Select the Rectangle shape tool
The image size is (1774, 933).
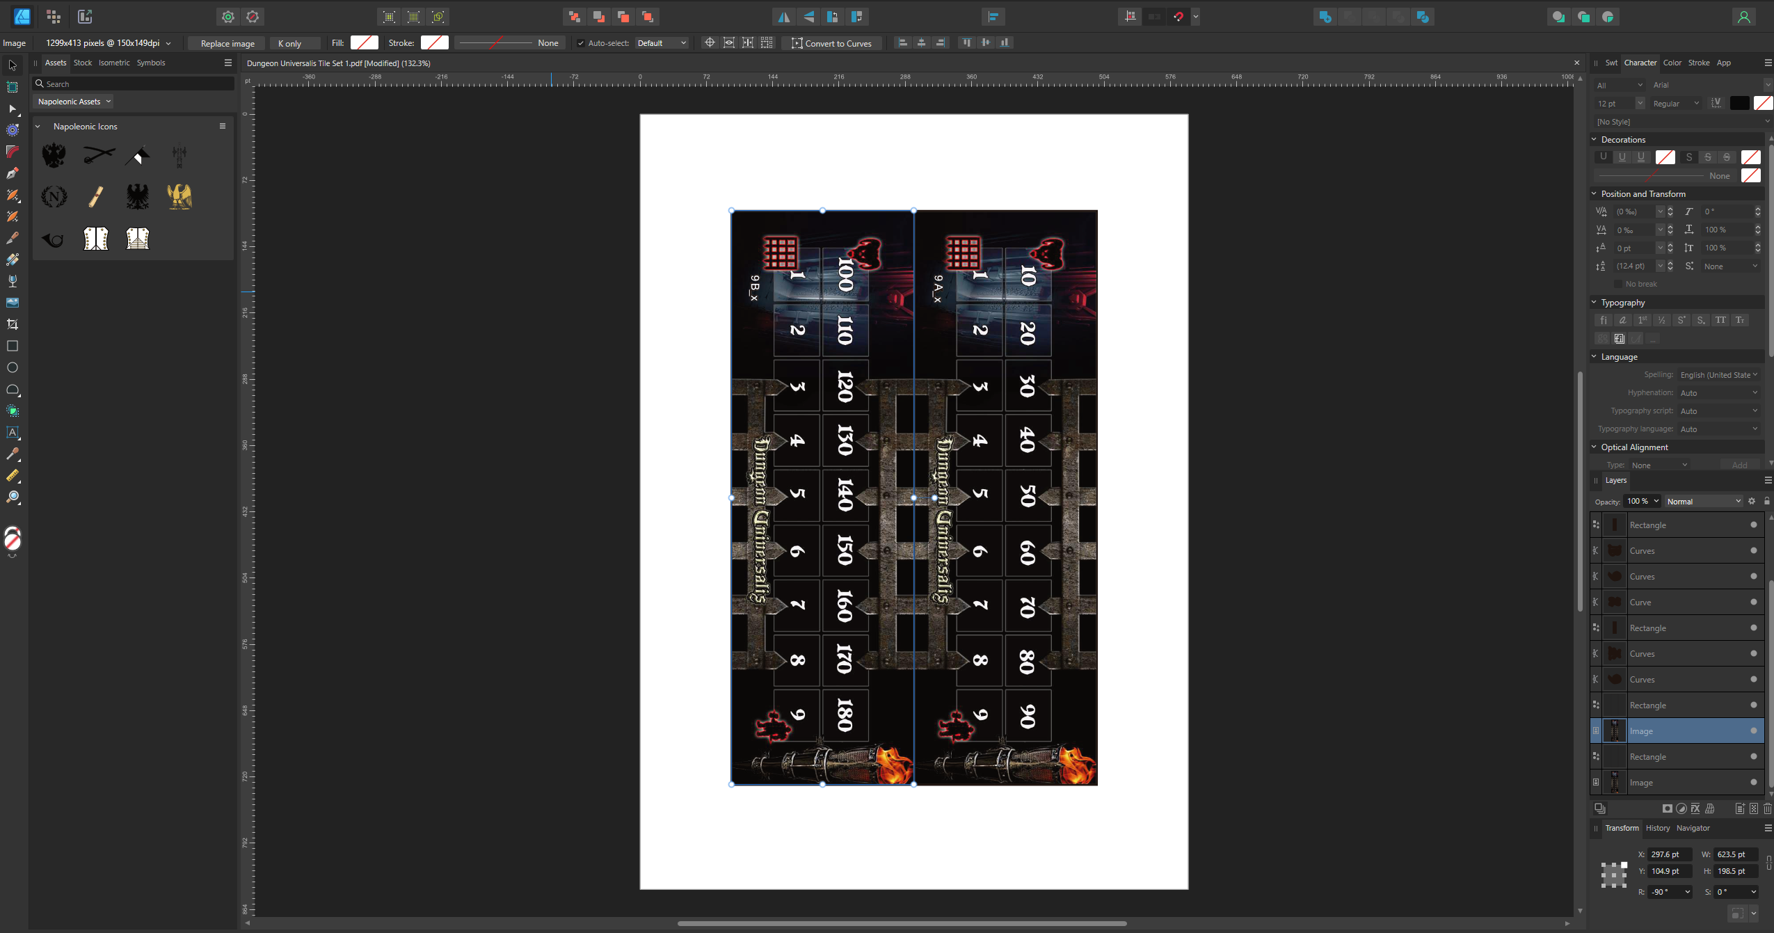tap(12, 346)
